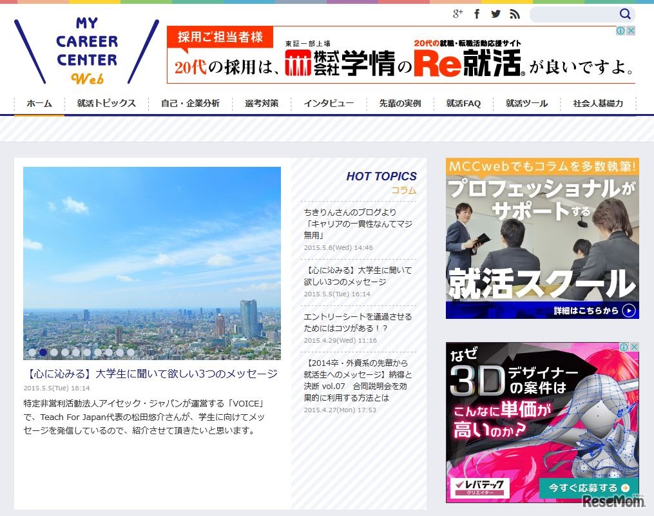Click the Twitter icon in the header

[x=495, y=13]
